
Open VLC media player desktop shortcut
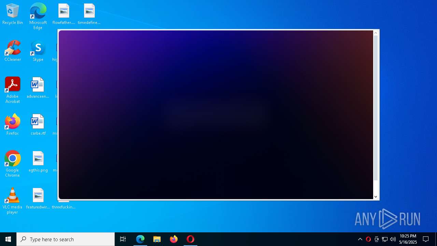click(13, 201)
